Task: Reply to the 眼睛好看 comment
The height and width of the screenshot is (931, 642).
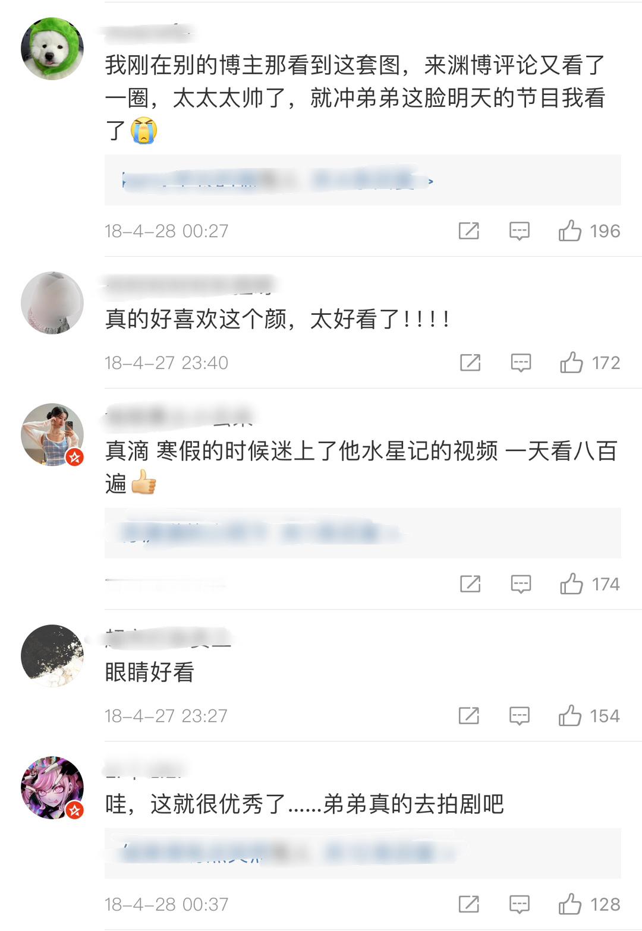Action: click(520, 716)
